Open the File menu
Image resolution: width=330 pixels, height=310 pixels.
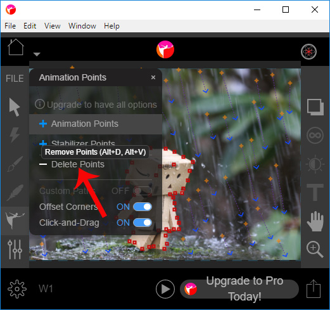click(10, 26)
